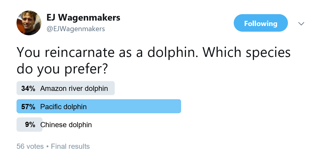The width and height of the screenshot is (315, 156).
Task: Select the blue Pacific dolphin poll bar
Action: (99, 106)
